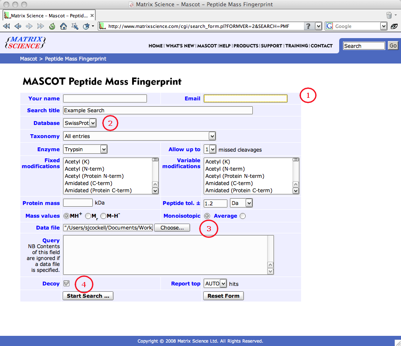Open the TRAINING navigation item
This screenshot has height=346, width=401.
click(x=297, y=46)
